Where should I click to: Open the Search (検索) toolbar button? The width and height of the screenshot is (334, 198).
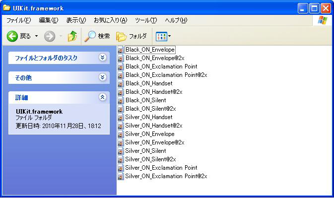pyautogui.click(x=97, y=36)
